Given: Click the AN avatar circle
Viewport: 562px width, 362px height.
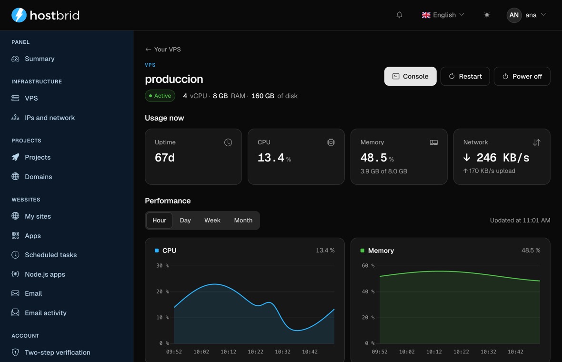Looking at the screenshot, I should pyautogui.click(x=514, y=15).
